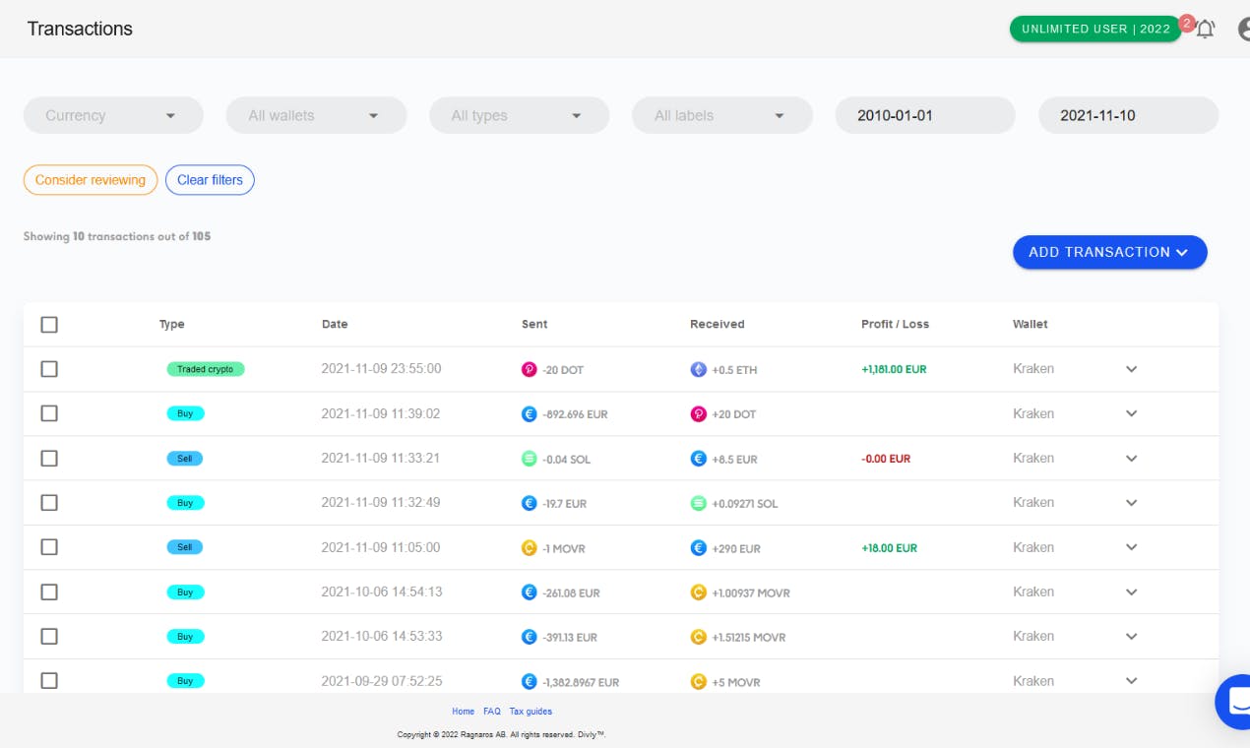Click the Clear filters button

[x=210, y=180]
